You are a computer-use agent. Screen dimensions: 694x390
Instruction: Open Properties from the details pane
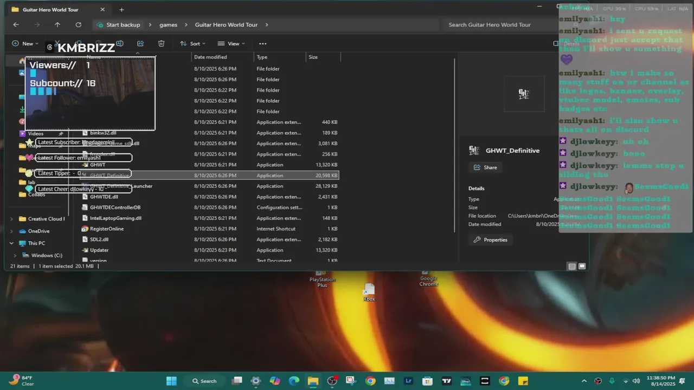click(491, 239)
